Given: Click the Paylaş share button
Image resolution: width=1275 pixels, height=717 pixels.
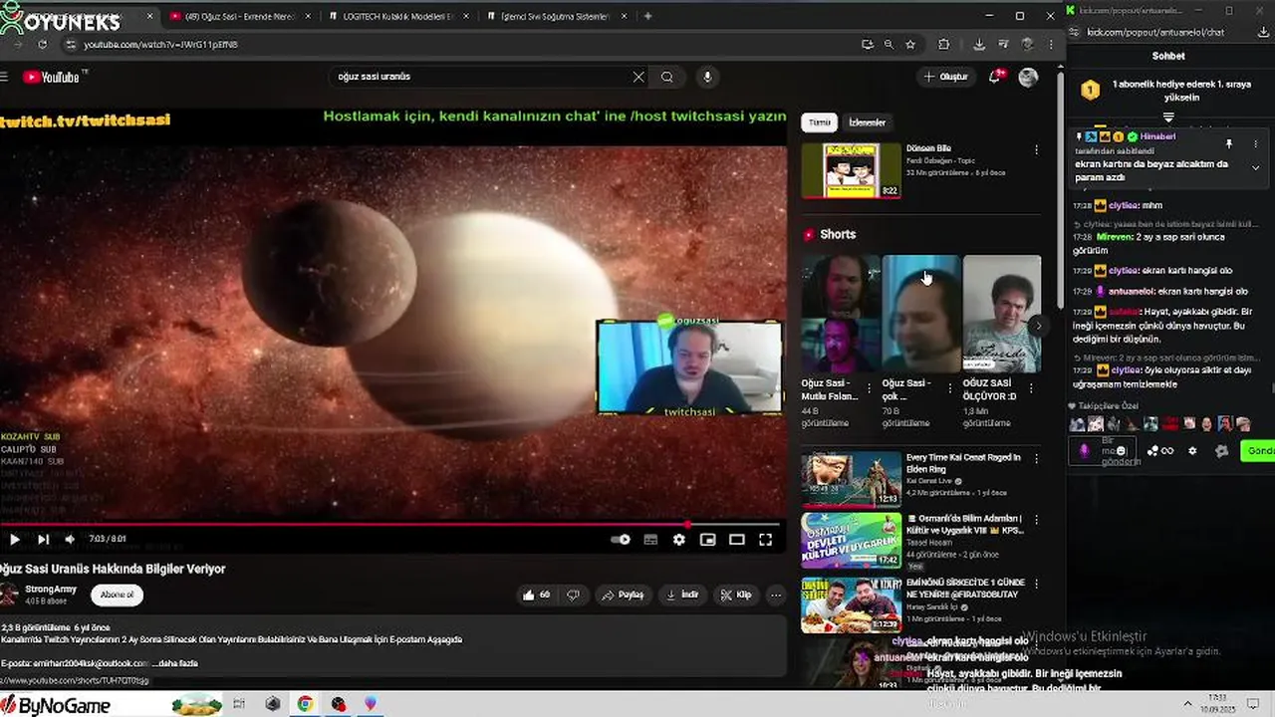Looking at the screenshot, I should click(x=623, y=595).
